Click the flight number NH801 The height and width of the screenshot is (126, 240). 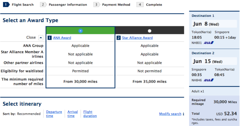196,43
